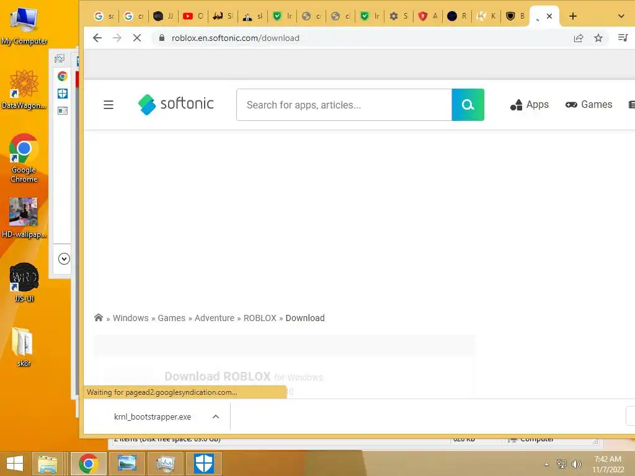Close the active loading tab
635x476 pixels.
coord(549,16)
